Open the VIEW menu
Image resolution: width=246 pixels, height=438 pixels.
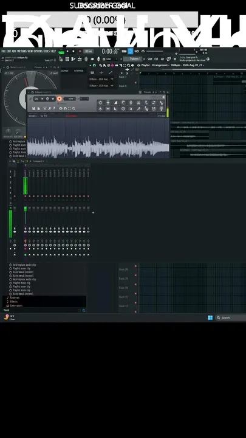tap(30, 51)
